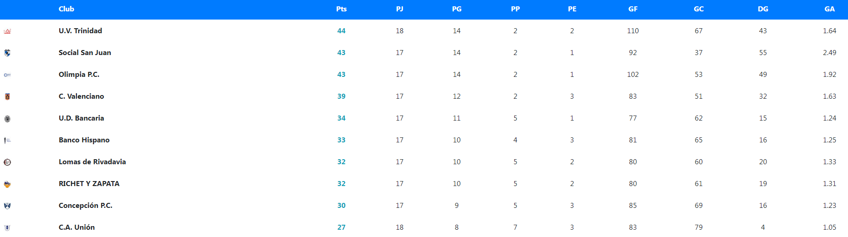Image resolution: width=848 pixels, height=237 pixels.
Task: Select the DG column header
Action: [x=763, y=9]
